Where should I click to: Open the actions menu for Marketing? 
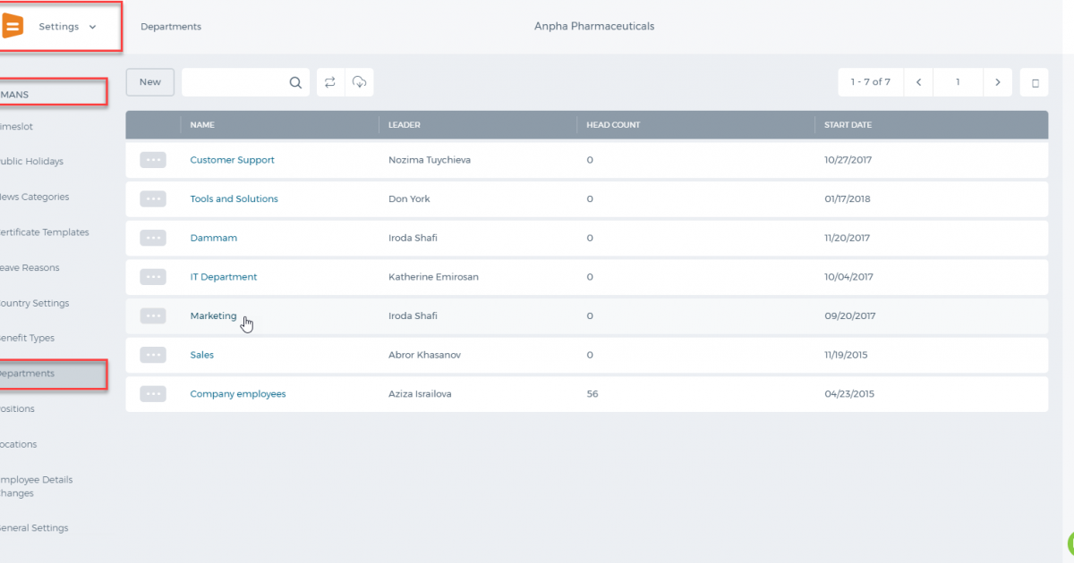tap(153, 315)
